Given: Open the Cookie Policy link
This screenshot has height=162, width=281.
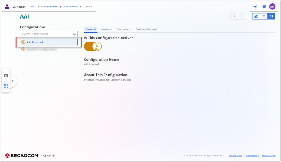Looking at the screenshot, I should pyautogui.click(x=236, y=156).
